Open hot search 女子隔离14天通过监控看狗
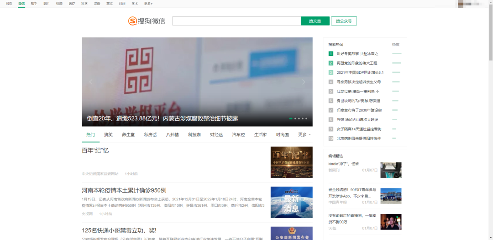493x240 pixels. click(359, 129)
